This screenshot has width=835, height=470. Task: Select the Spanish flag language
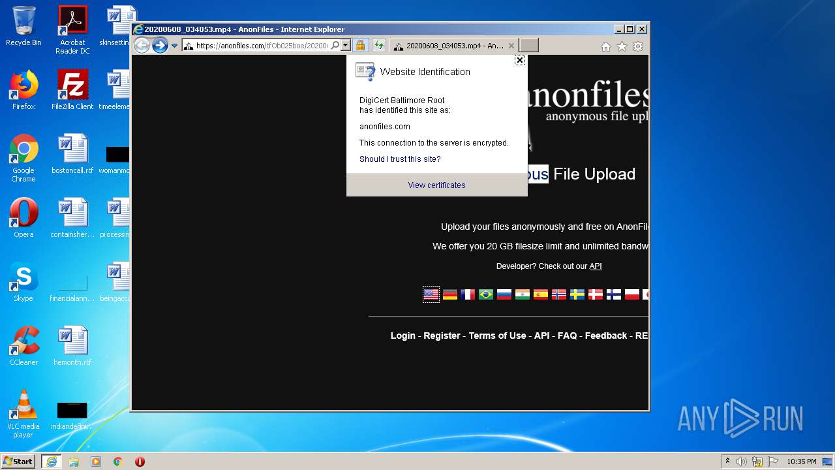pos(541,295)
